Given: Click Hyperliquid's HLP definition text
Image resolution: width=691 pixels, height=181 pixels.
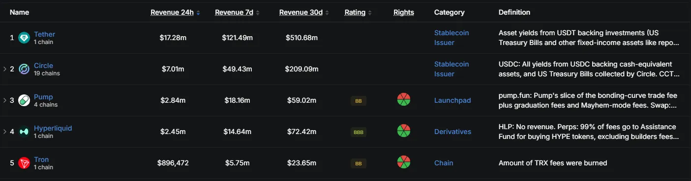Looking at the screenshot, I should (589, 132).
